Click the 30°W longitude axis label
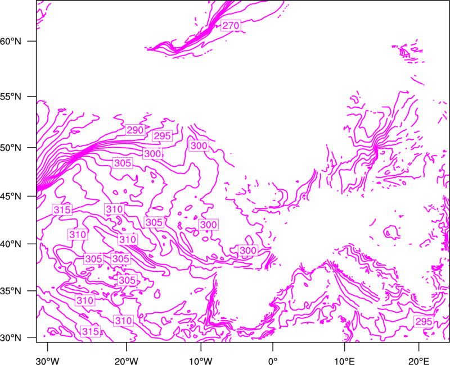450x365 pixels. [x=48, y=361]
